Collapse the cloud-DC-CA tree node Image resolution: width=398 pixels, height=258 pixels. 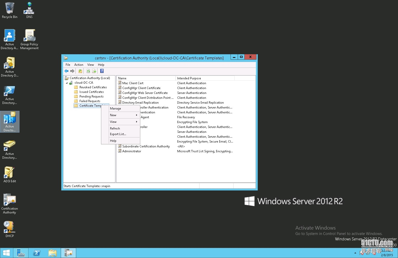click(x=67, y=83)
